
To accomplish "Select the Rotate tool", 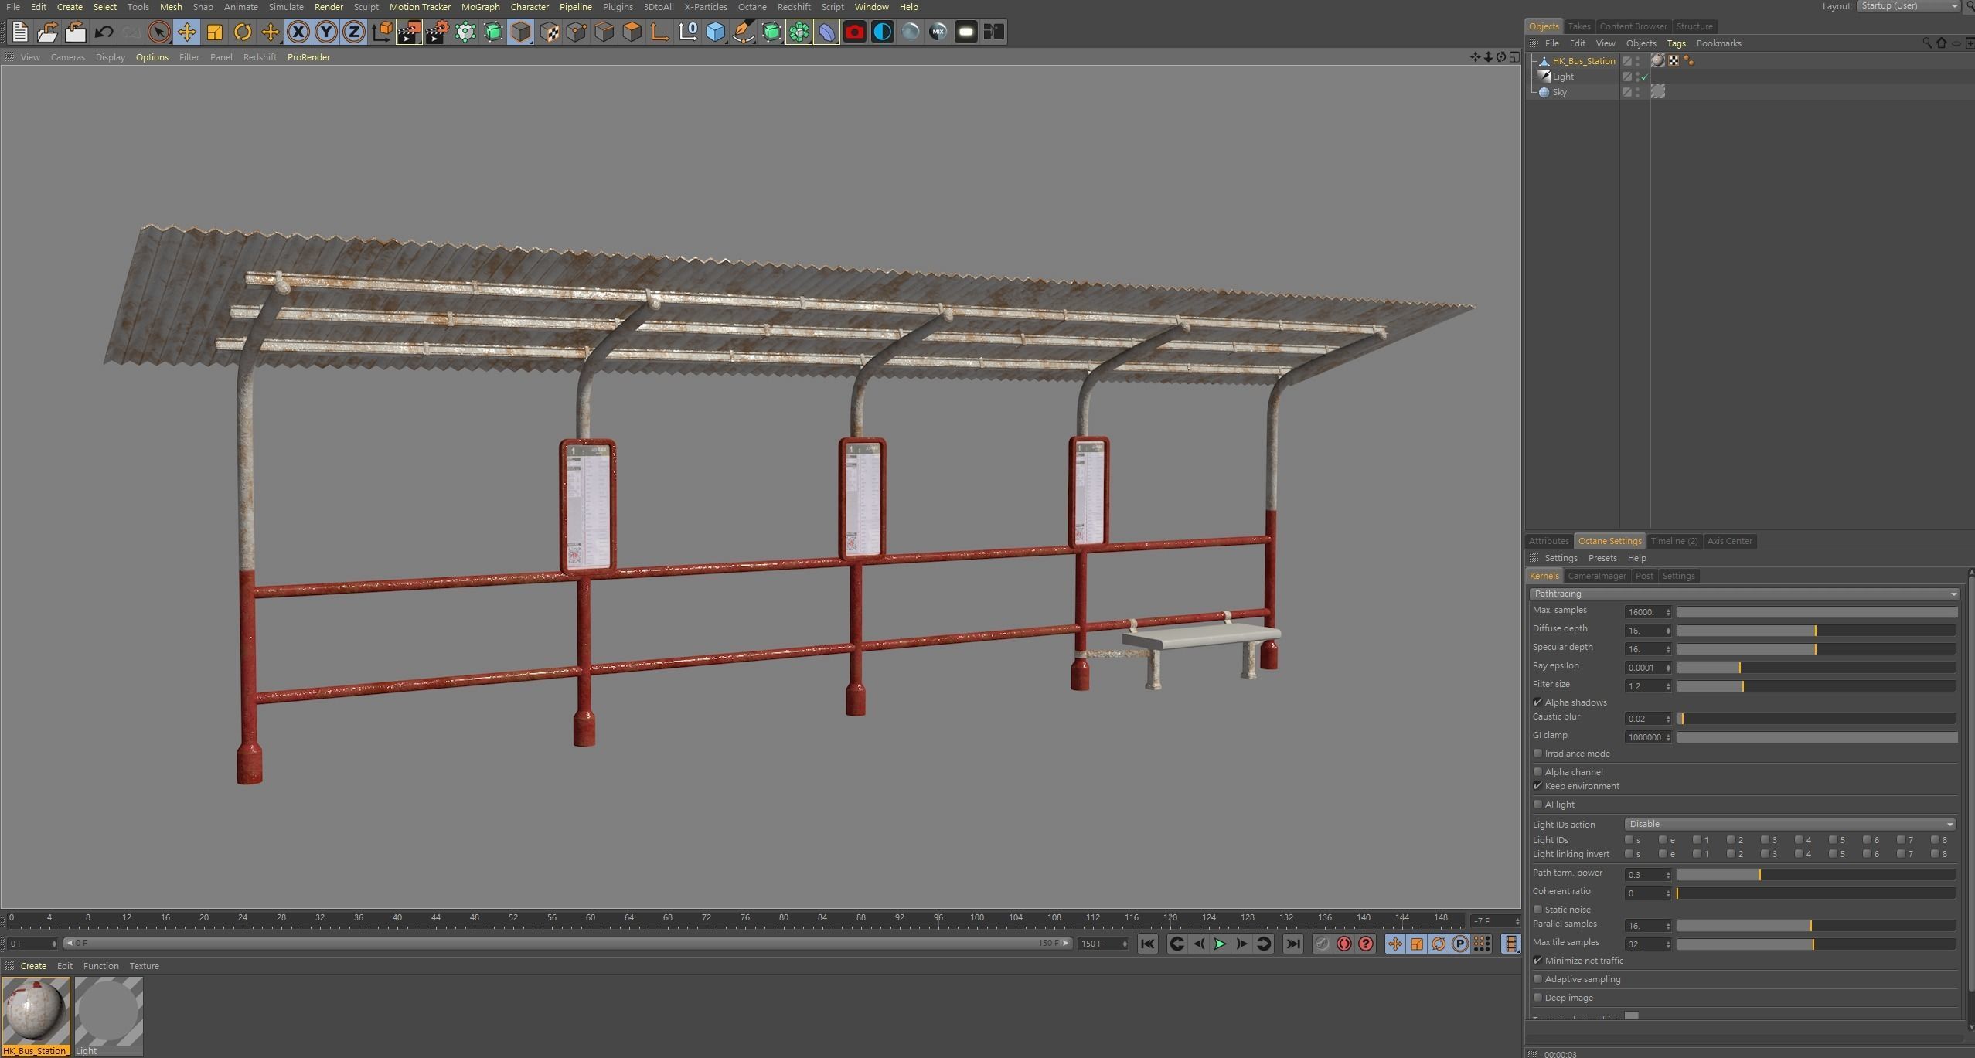I will (x=242, y=32).
